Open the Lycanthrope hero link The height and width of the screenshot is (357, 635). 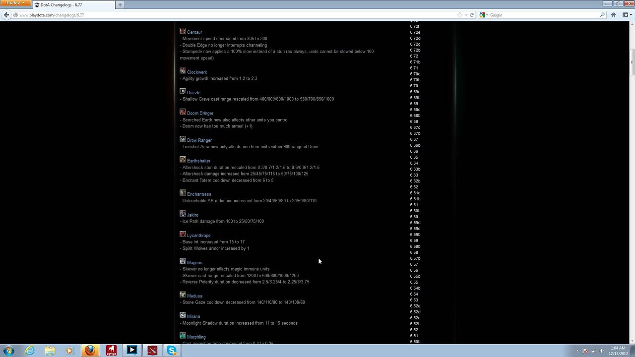pos(198,236)
